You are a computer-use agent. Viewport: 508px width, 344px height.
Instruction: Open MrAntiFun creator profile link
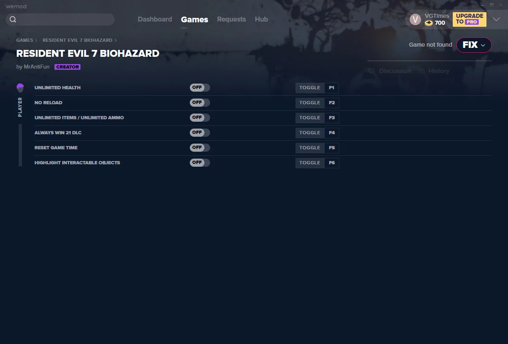(37, 67)
